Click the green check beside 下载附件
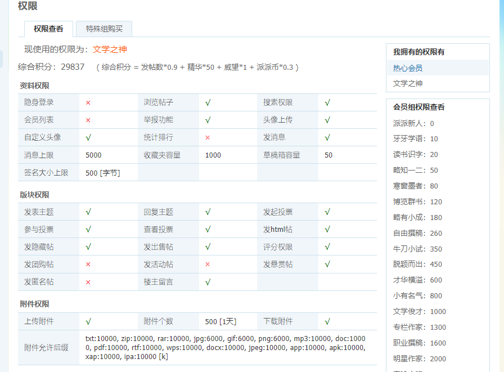The image size is (504, 372). pos(327,321)
